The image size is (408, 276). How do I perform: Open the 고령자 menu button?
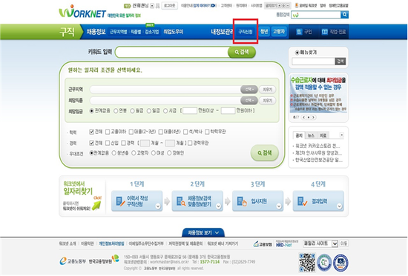[279, 32]
